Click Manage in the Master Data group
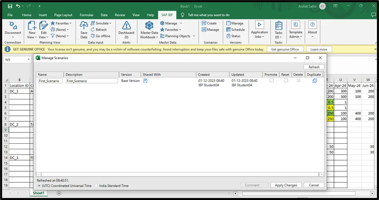Viewport: 379px width, 200px height. point(171,23)
